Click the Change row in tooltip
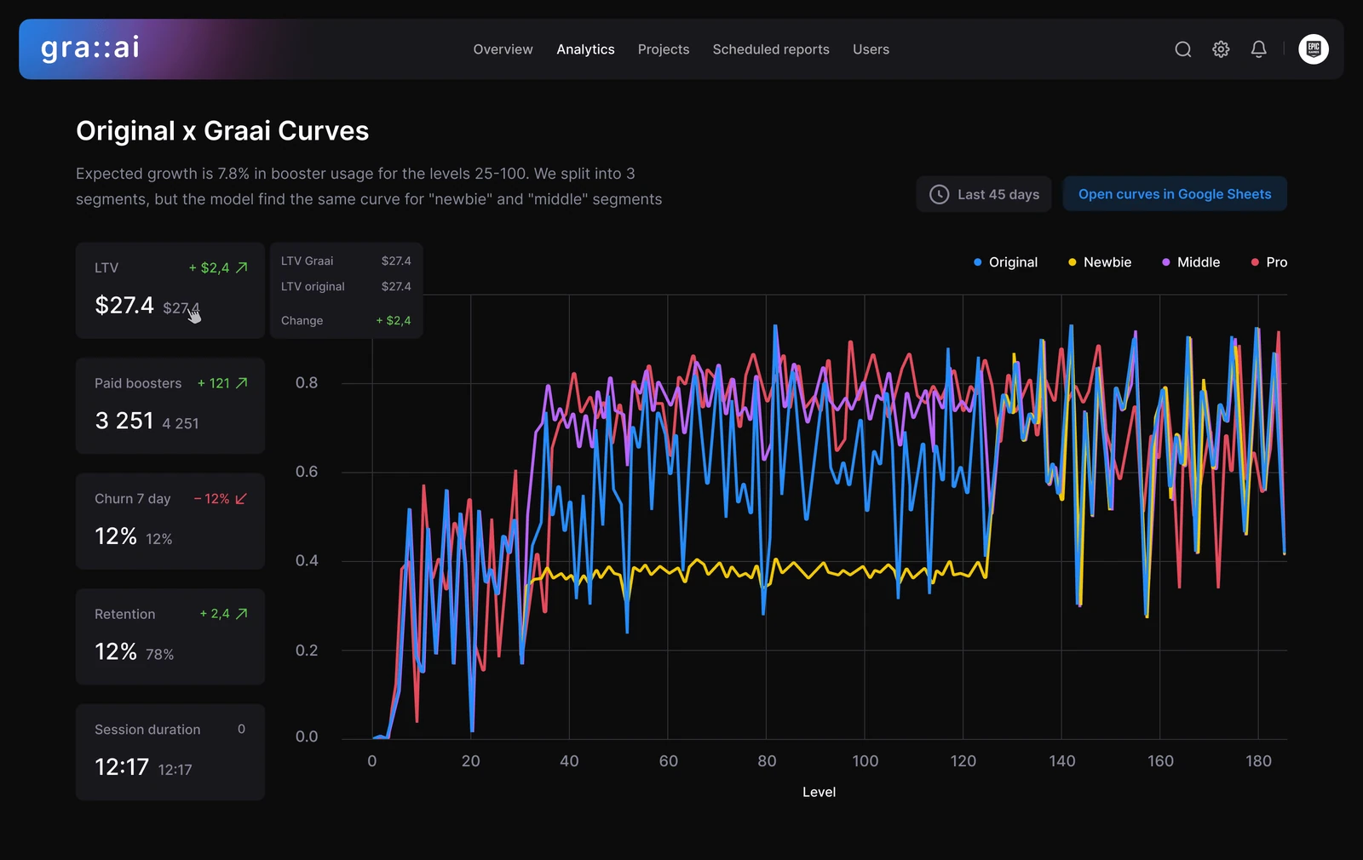The image size is (1363, 860). point(346,321)
